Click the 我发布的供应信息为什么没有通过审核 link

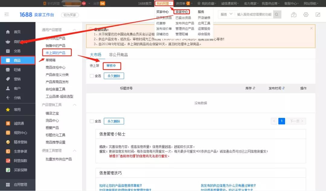[228, 185]
